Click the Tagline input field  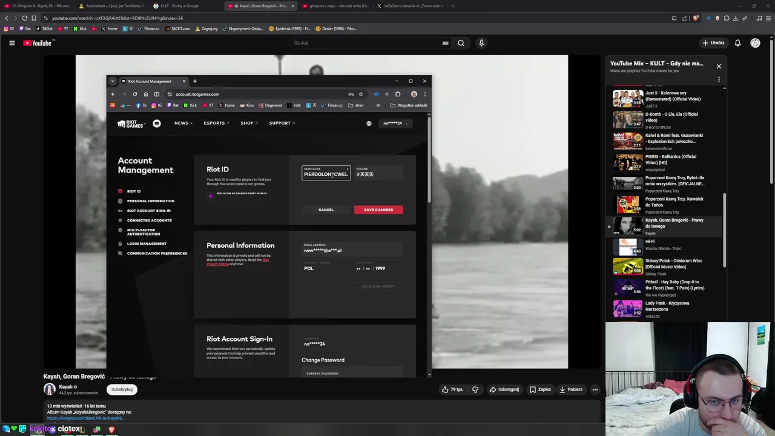pyautogui.click(x=378, y=173)
